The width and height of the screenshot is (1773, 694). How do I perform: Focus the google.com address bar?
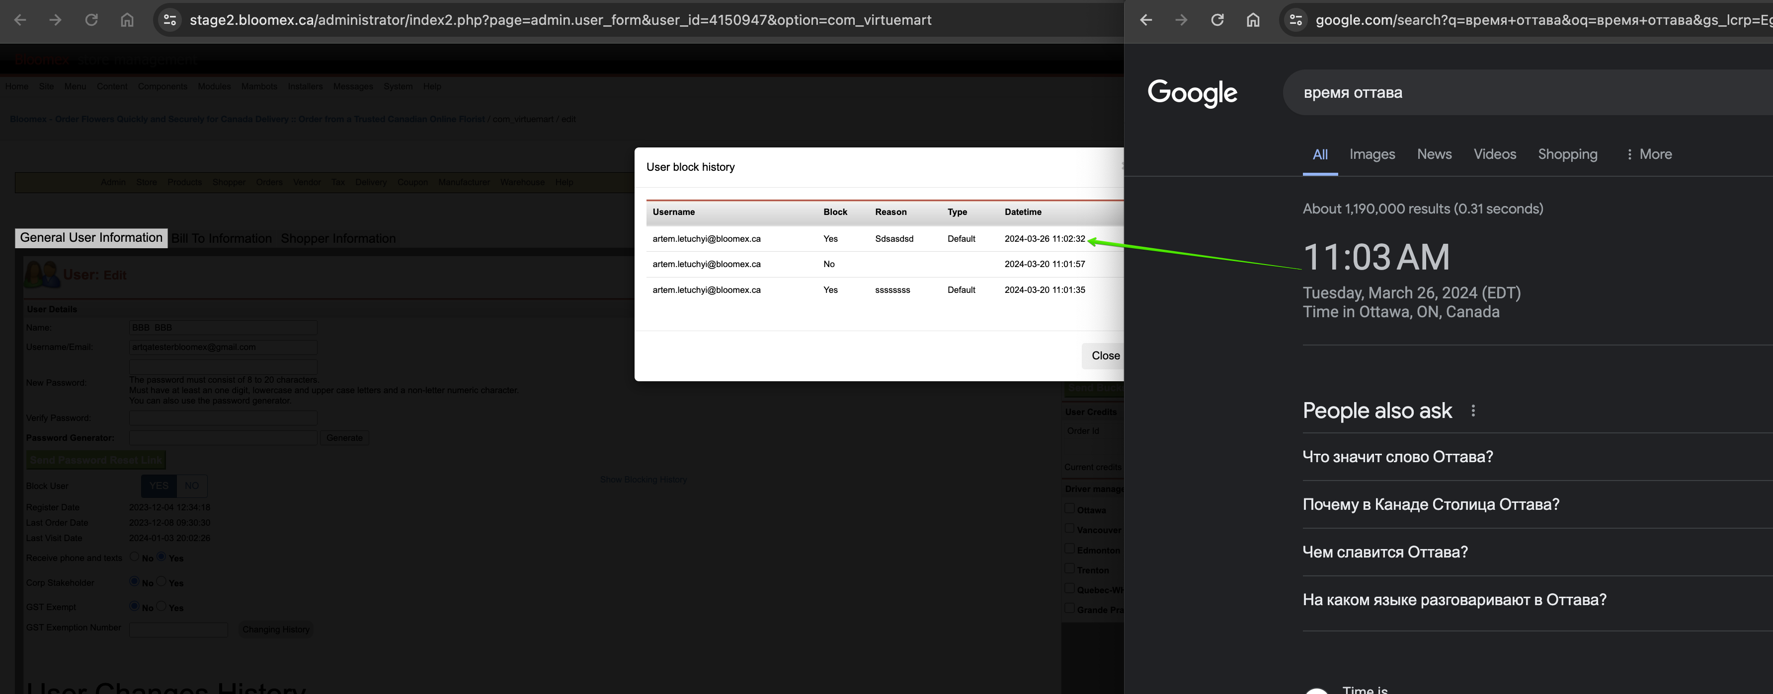point(1544,20)
